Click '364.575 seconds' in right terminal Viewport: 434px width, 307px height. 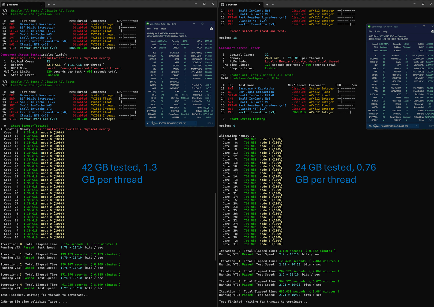[292, 281]
